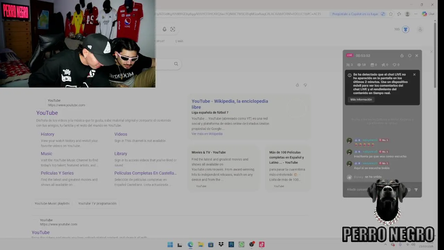Check the LIVE gifts counter icon
The image size is (444, 250).
pyautogui.click(x=372, y=65)
